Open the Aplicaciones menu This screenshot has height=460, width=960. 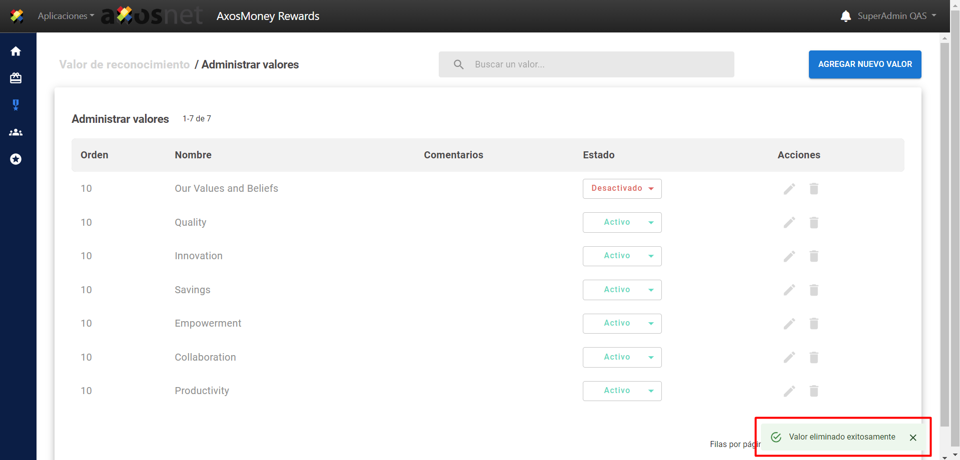coord(66,16)
